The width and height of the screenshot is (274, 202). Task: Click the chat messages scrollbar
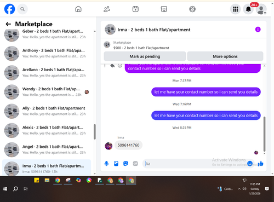coord(264,134)
